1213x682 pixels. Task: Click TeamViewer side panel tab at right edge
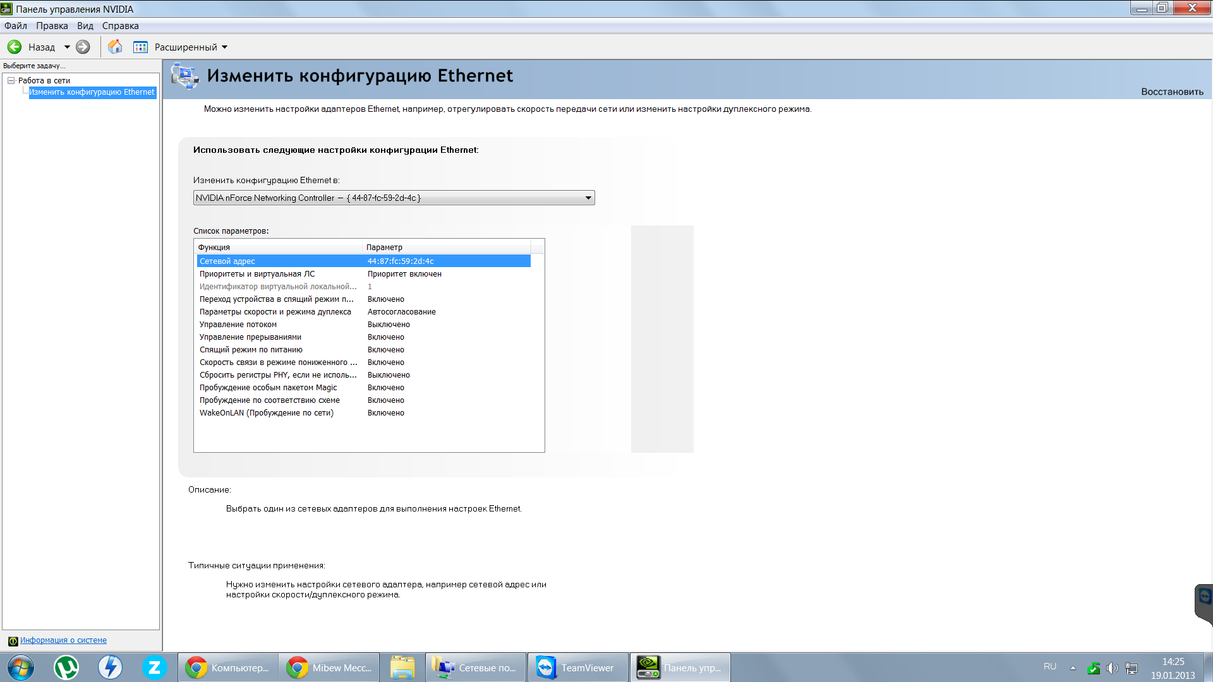pyautogui.click(x=1204, y=604)
